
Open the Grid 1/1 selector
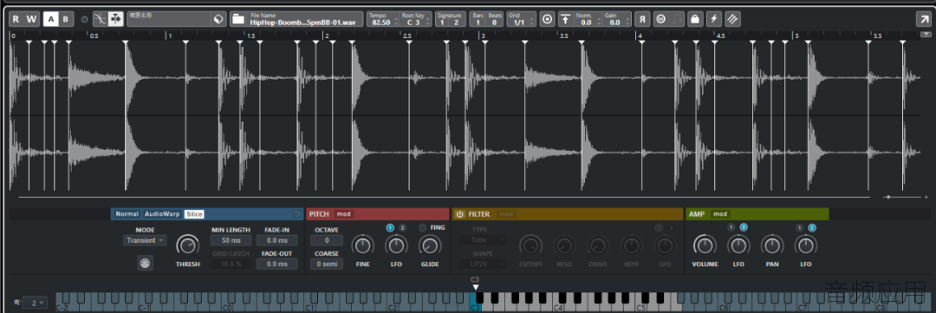(521, 19)
